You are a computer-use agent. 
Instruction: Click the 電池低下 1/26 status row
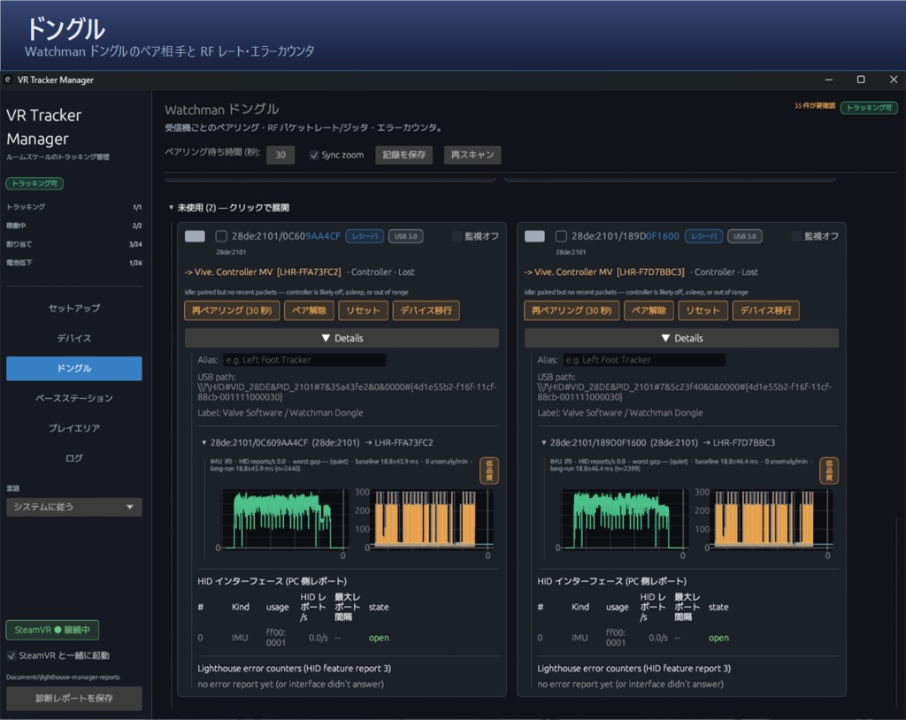74,263
